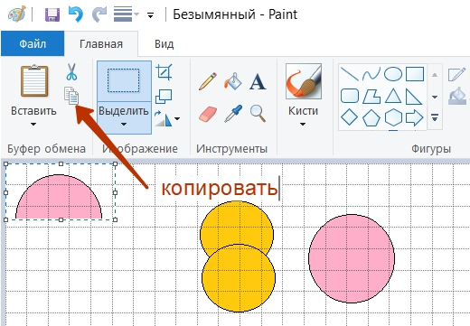This screenshot has height=326, width=470.
Task: Select the Color picker eyedropper tool
Action: [233, 114]
